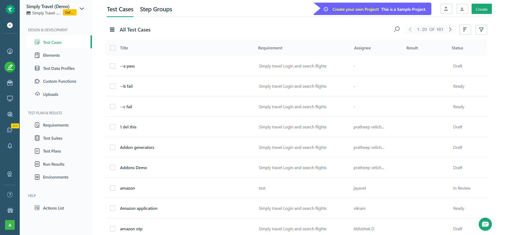Click assignee 'vikram' in Amazon application row
Image resolution: width=505 pixels, height=235 pixels.
tap(359, 208)
